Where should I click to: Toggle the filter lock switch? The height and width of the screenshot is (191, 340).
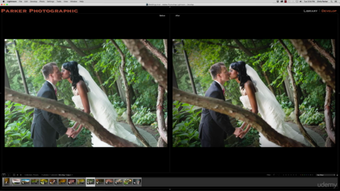(337, 175)
